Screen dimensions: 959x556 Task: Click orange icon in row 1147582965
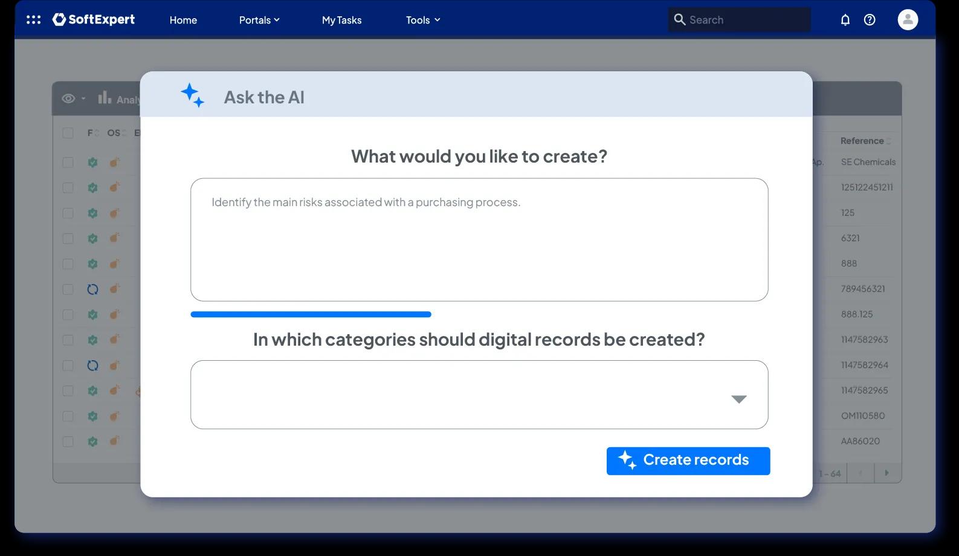(114, 390)
